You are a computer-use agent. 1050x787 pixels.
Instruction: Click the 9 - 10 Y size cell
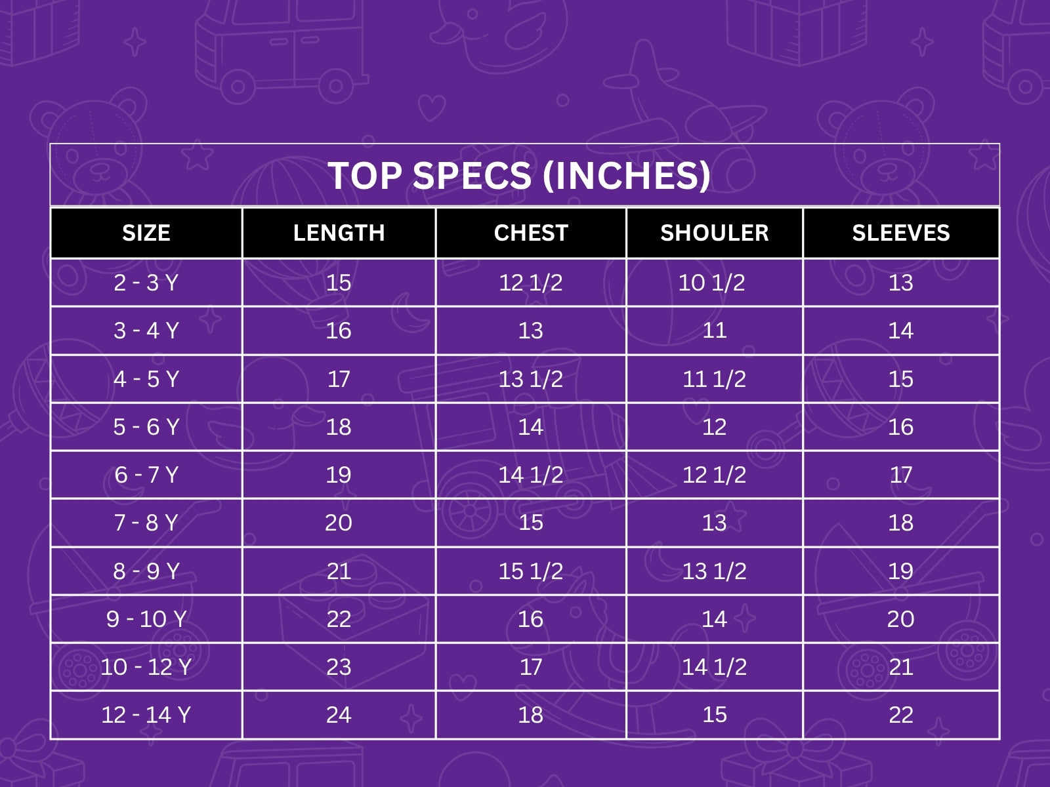pos(146,619)
